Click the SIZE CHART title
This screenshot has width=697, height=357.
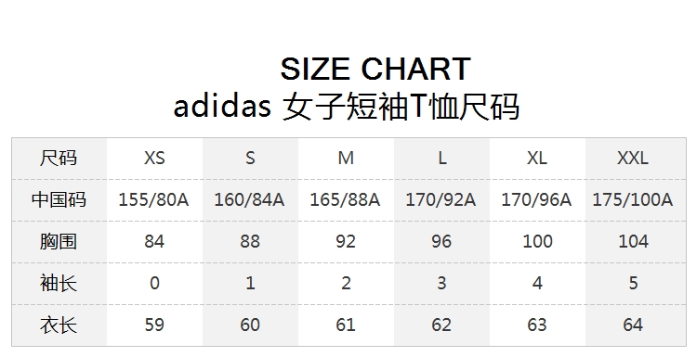click(x=375, y=70)
